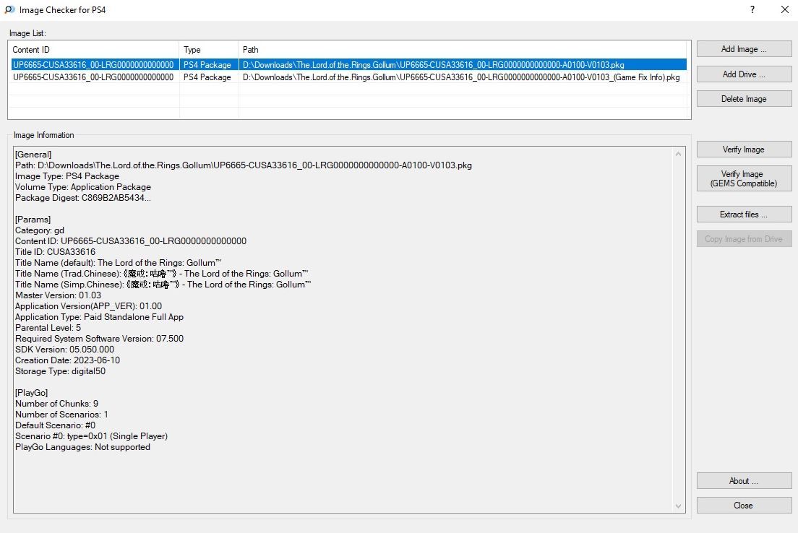Click Required System Software Version line
Screen dimensions: 798x533
point(99,339)
